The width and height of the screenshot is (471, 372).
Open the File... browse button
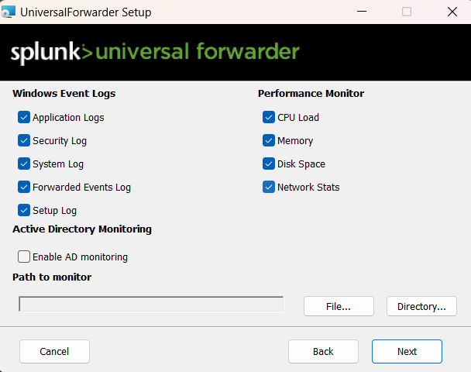click(339, 306)
